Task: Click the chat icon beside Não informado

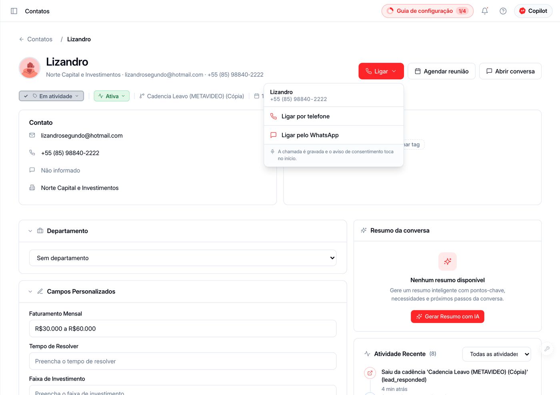Action: [32, 170]
